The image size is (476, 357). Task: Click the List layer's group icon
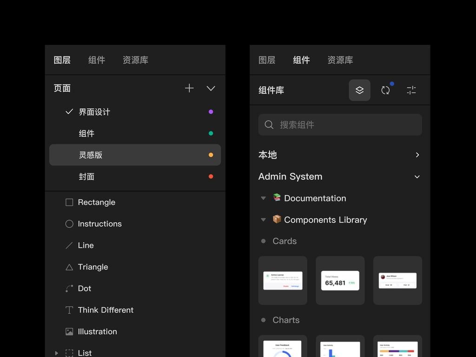click(69, 353)
